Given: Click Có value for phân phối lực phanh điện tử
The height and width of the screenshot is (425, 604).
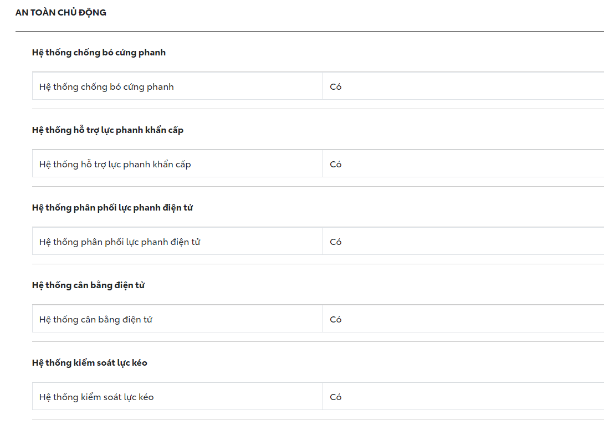Looking at the screenshot, I should 335,242.
